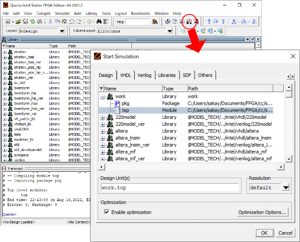This screenshot has height=242, width=300.
Task: Click the Name column header in the dialog
Action: (x=133, y=88)
